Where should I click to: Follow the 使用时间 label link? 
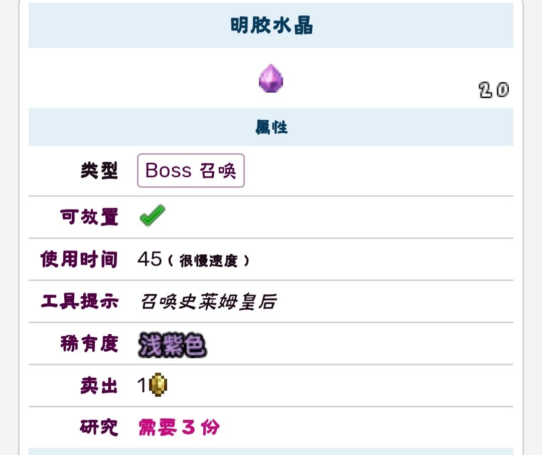click(x=79, y=260)
